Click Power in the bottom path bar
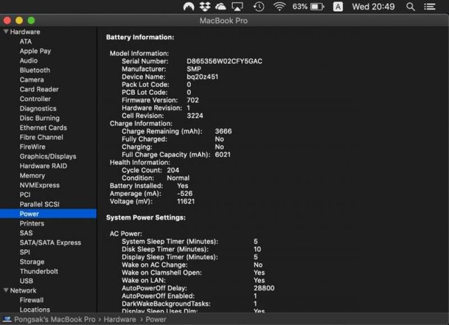 tap(156, 319)
